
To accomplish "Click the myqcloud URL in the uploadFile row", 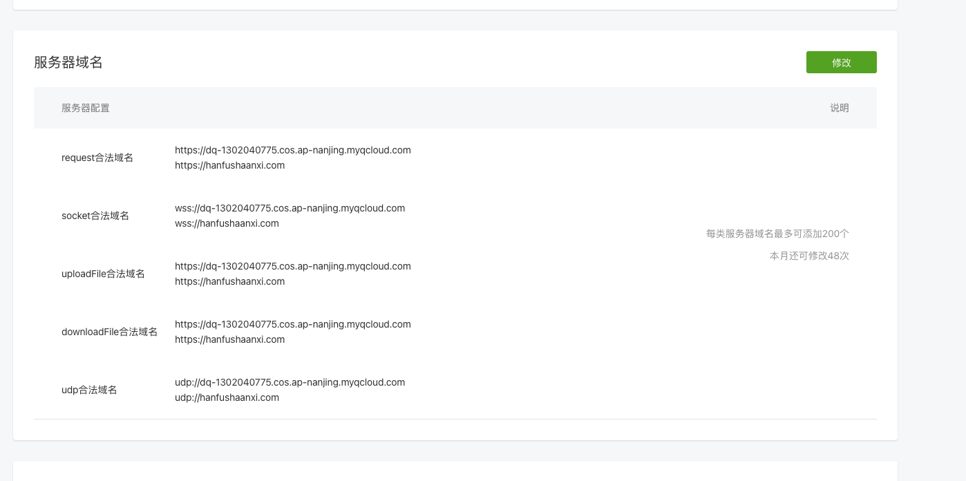I will (292, 266).
